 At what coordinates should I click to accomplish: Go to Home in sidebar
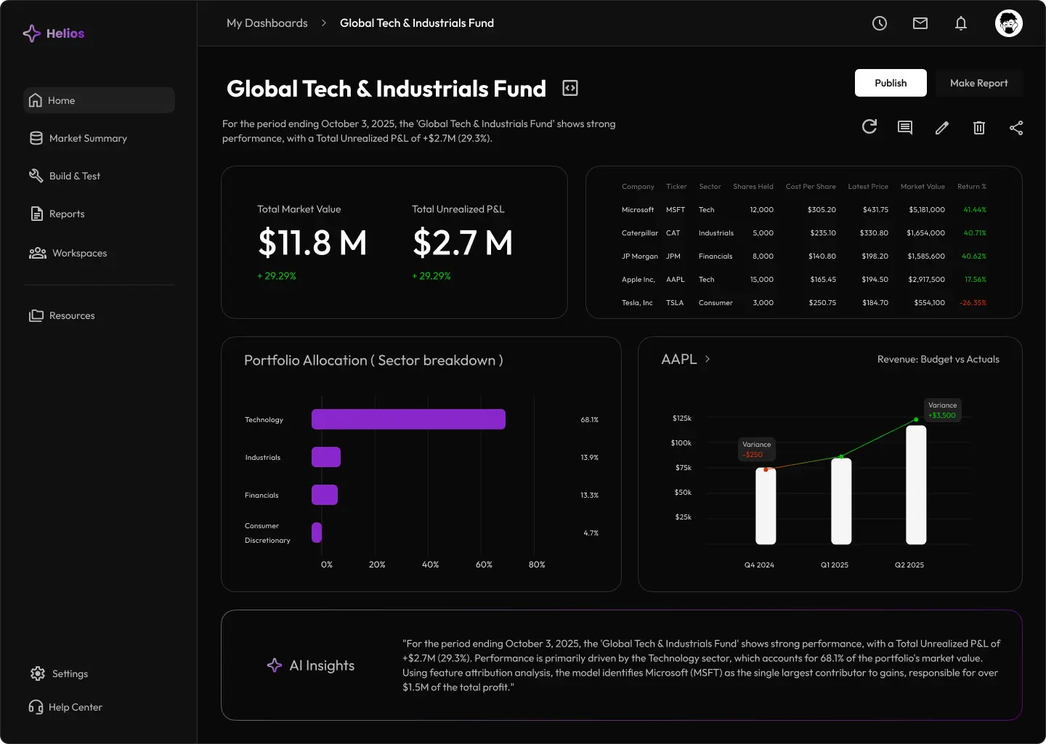click(x=100, y=100)
